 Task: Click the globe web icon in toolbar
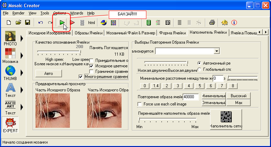coord(104,23)
